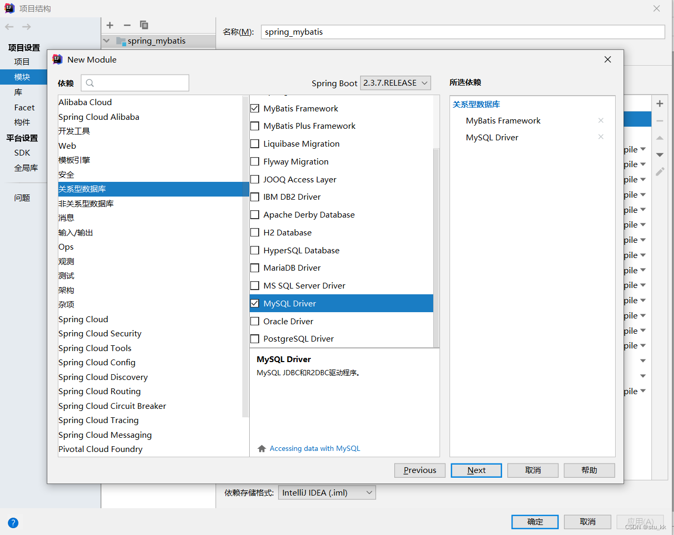Select Pivotal Cloud Foundry category
Viewport: 674px width, 535px height.
(100, 449)
